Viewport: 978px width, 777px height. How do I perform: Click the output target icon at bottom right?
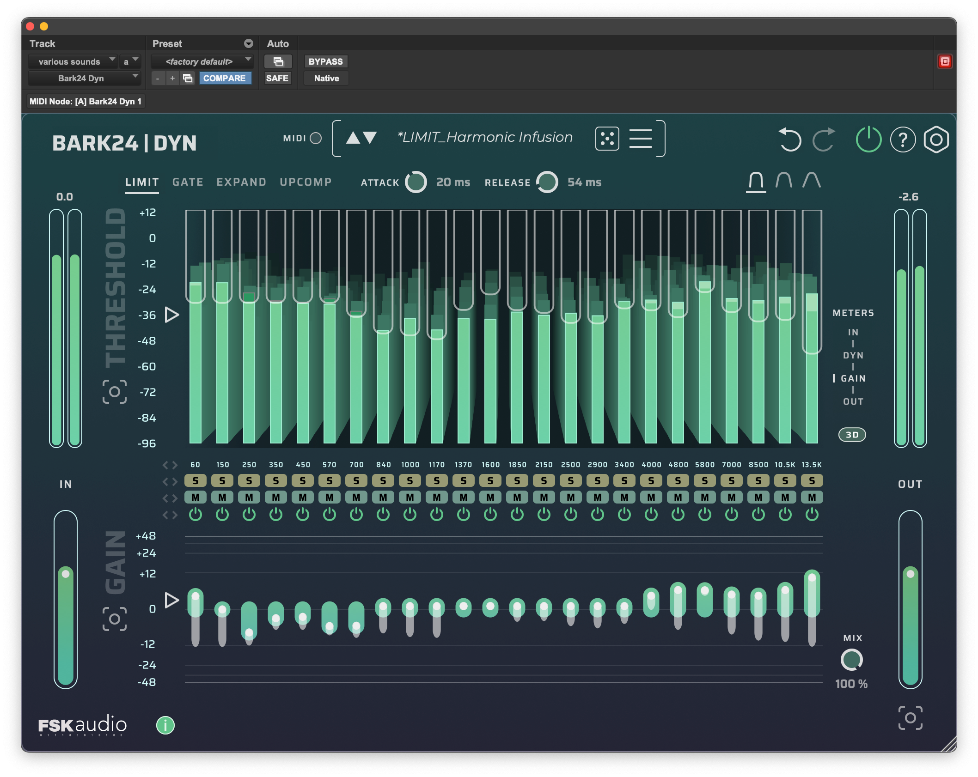coord(910,718)
